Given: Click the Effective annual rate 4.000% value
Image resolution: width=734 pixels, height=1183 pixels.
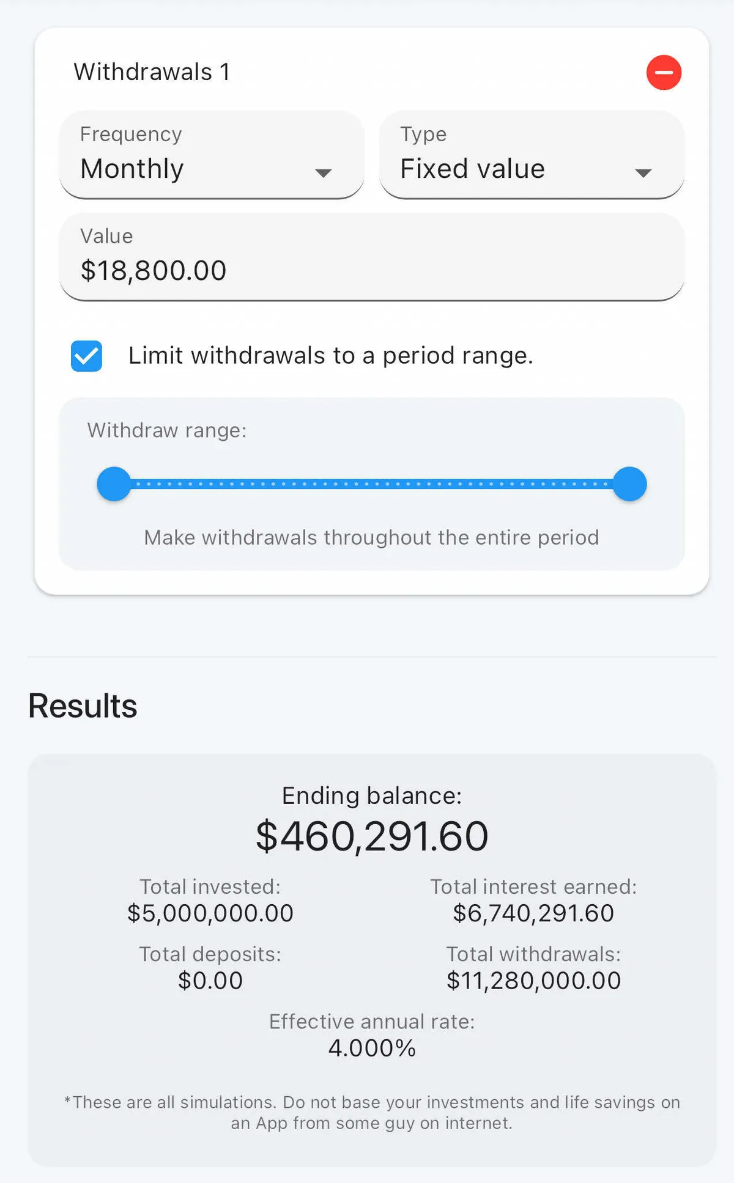Looking at the screenshot, I should point(372,1048).
